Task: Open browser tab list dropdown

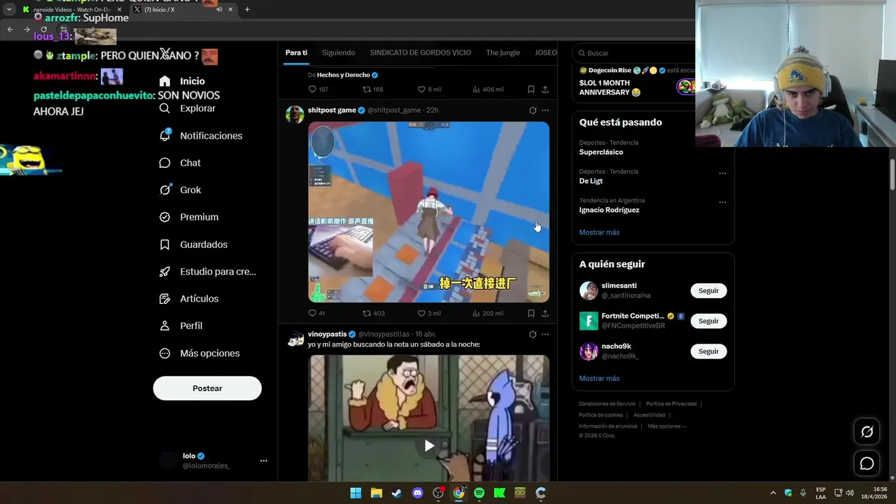Action: click(x=9, y=9)
